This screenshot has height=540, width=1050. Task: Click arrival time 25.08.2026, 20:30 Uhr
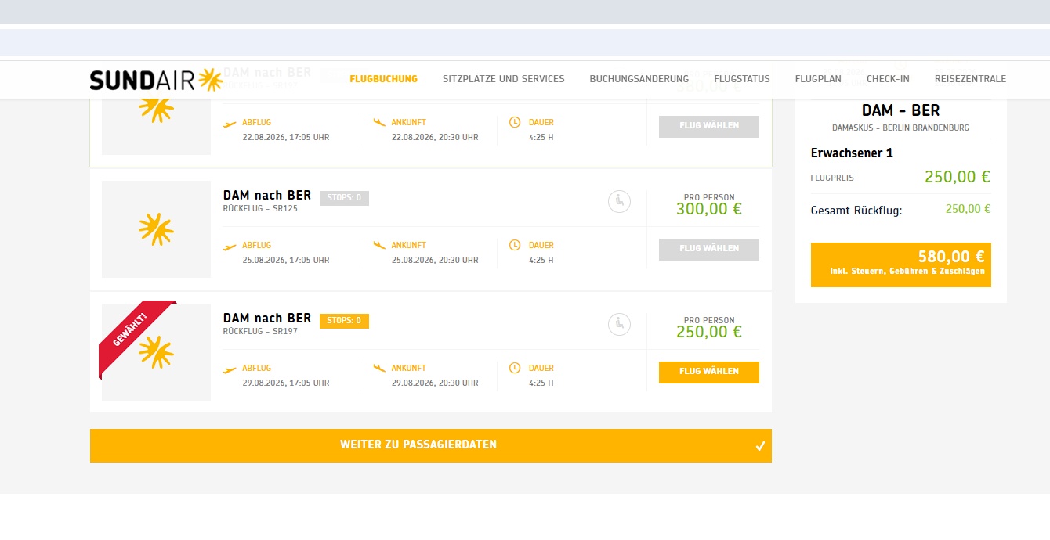435,261
